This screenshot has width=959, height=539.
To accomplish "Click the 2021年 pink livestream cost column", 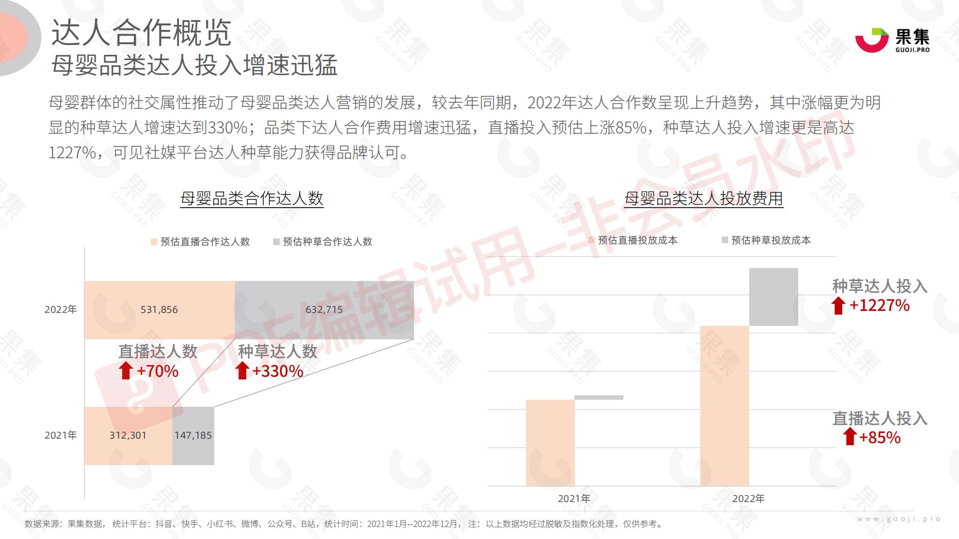I will [x=550, y=443].
